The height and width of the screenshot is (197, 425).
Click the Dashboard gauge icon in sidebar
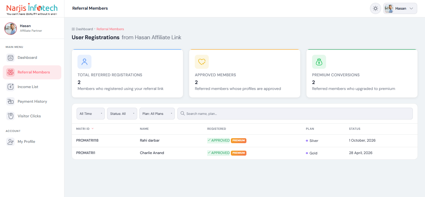(x=11, y=58)
